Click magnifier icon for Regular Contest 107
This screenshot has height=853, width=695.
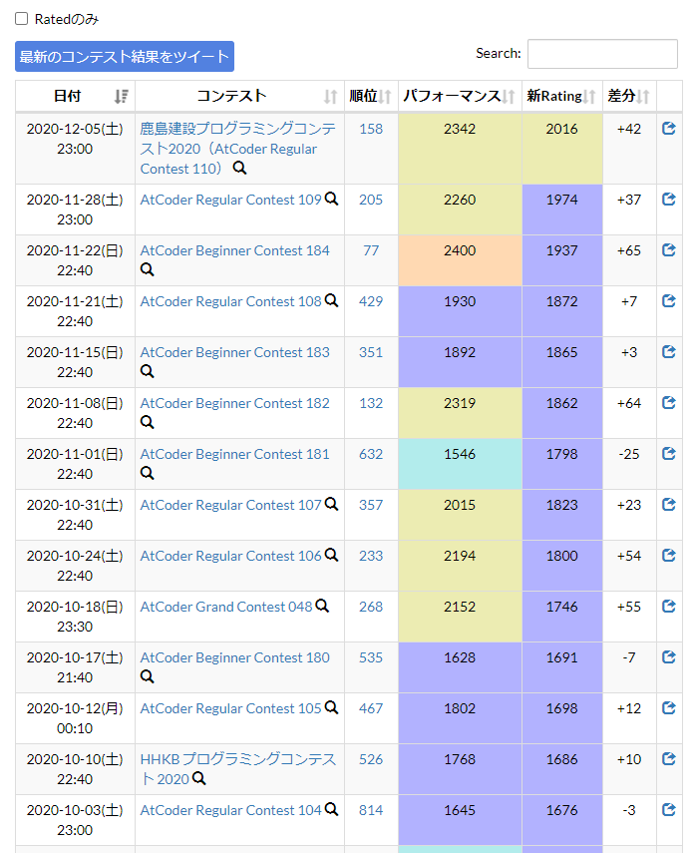pos(331,504)
